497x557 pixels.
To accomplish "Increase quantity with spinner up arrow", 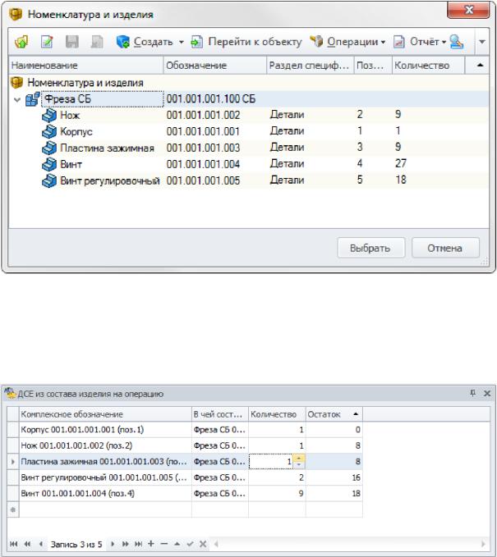I will click(x=299, y=459).
